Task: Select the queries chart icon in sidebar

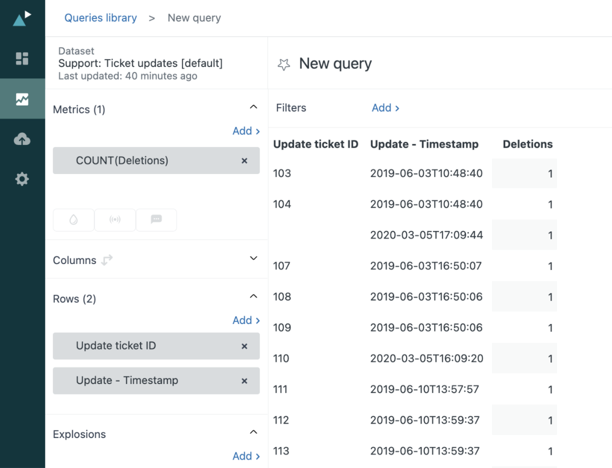Action: click(x=22, y=99)
